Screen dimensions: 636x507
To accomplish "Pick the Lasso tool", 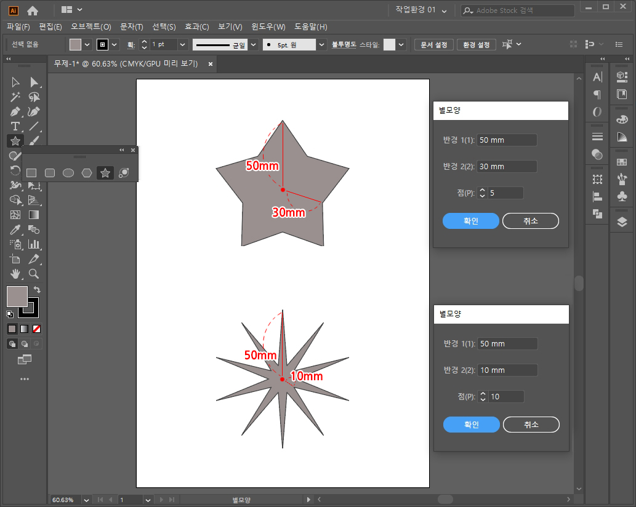I will click(x=34, y=97).
